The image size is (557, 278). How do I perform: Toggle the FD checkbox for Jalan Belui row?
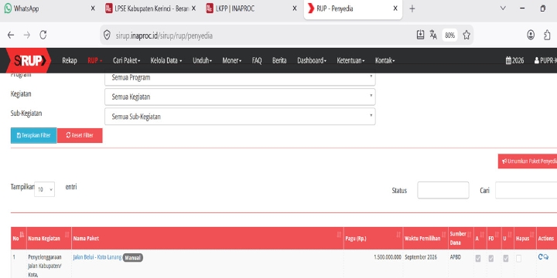pyautogui.click(x=491, y=259)
